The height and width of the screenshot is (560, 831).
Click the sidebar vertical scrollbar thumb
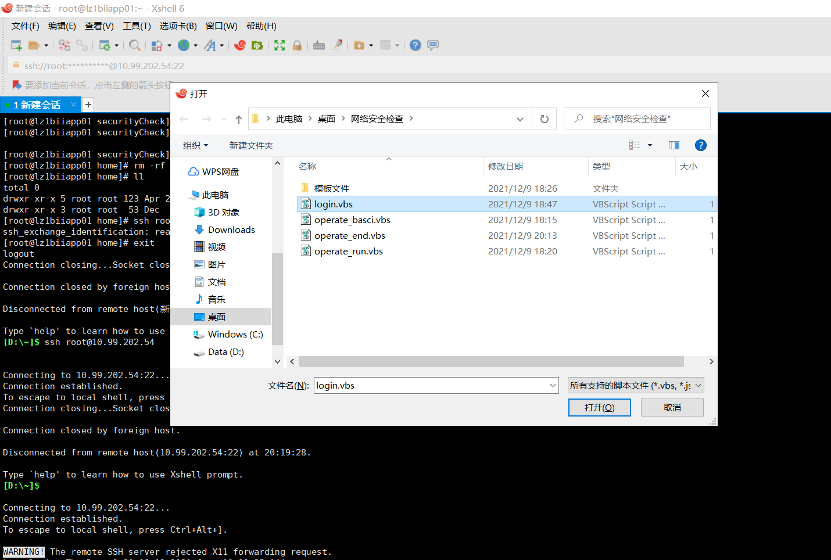[x=277, y=299]
